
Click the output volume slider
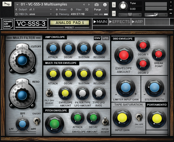tap(156, 15)
